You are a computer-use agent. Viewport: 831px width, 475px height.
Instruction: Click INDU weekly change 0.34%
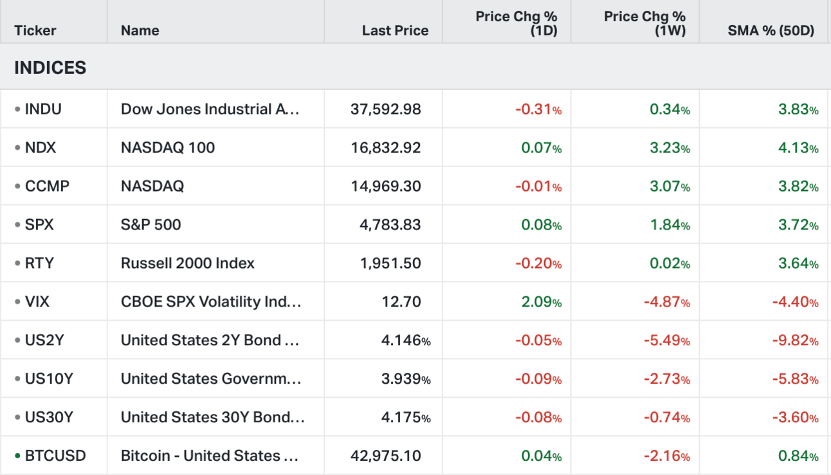(x=670, y=109)
